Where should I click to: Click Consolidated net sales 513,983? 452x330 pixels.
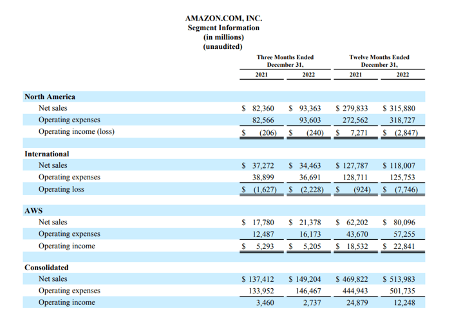pos(402,279)
